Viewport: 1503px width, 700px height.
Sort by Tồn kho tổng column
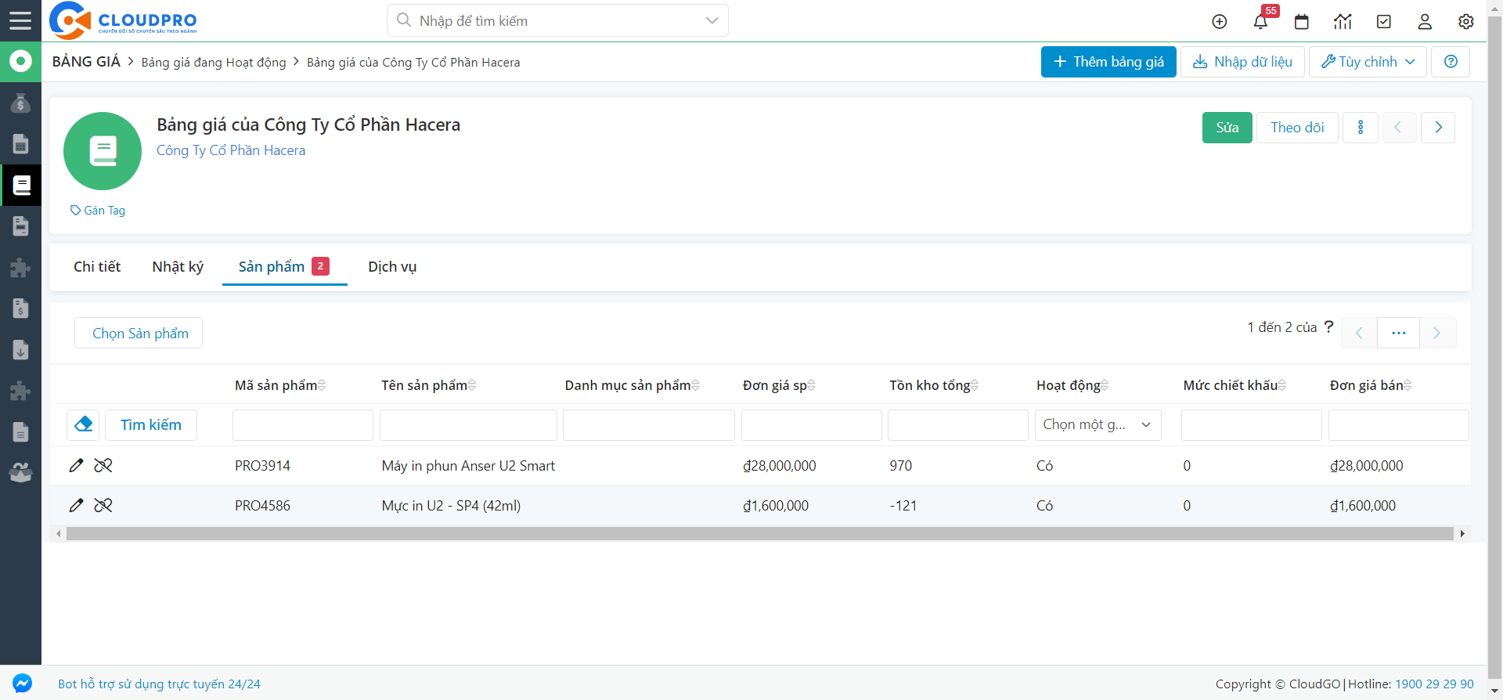[x=935, y=385]
